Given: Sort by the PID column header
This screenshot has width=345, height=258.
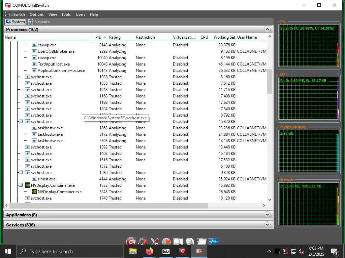Looking at the screenshot, I should coord(99,37).
